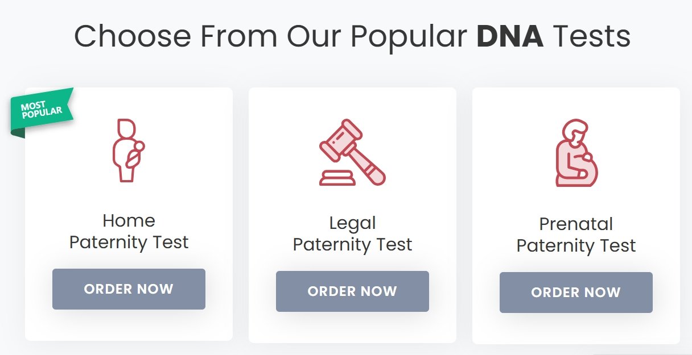
Task: Click the pregnant woman icon
Action: click(x=576, y=153)
